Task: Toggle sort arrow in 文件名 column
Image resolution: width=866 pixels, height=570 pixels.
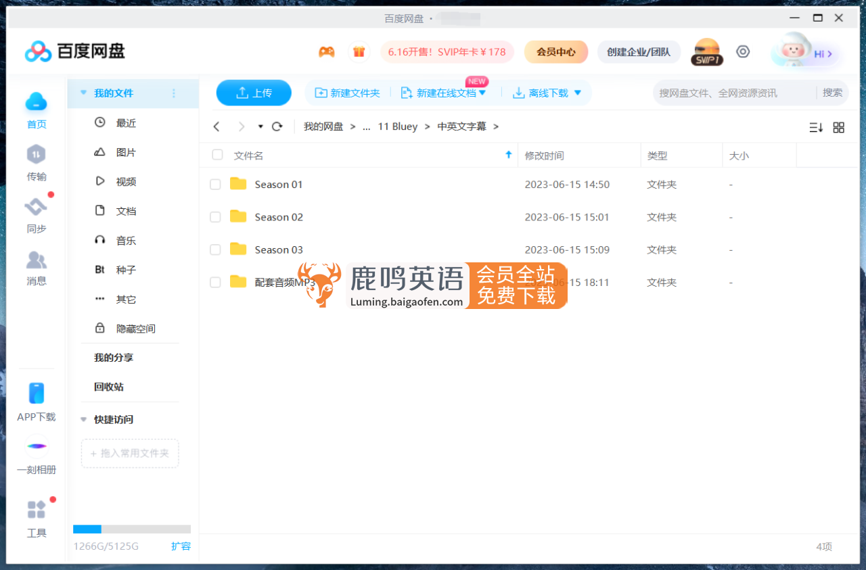Action: (x=509, y=155)
